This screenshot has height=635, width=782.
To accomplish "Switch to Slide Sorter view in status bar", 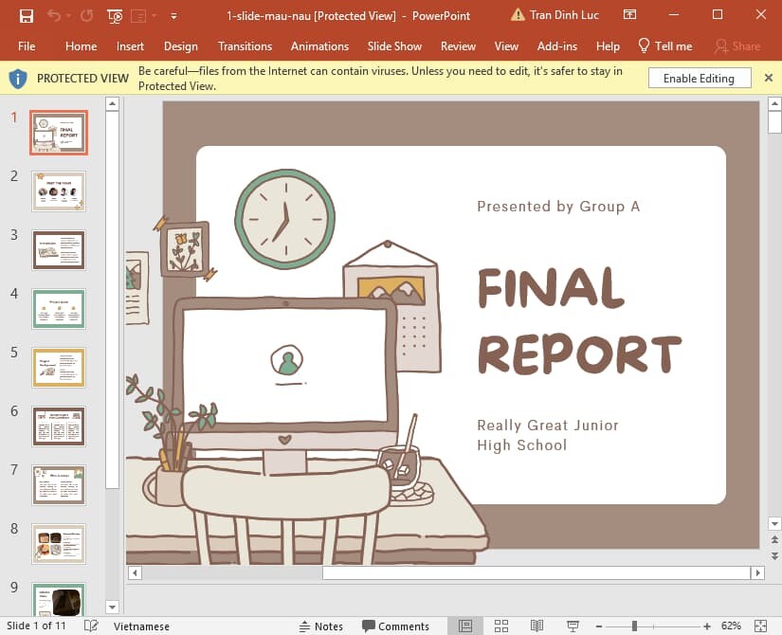I will (500, 626).
